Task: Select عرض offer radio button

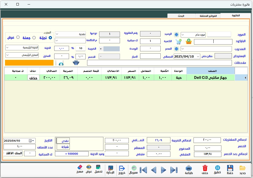Action: click(x=18, y=37)
